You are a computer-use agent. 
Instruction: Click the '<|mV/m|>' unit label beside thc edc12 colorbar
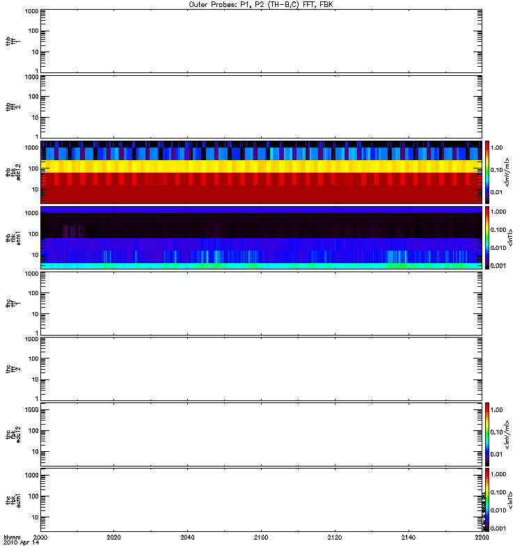[x=507, y=434]
